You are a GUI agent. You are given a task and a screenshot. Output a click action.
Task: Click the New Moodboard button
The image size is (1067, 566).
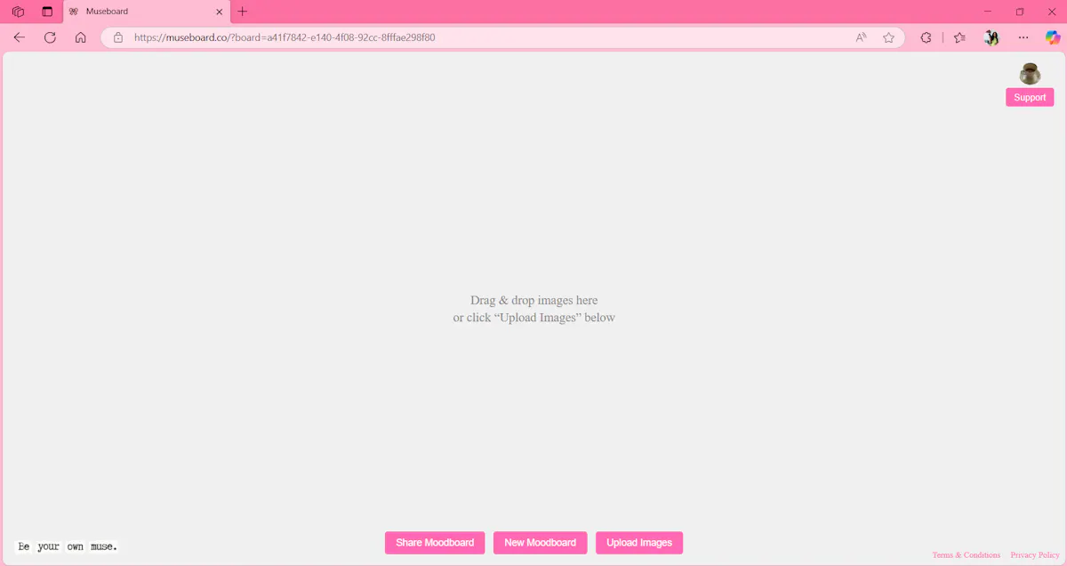tap(540, 543)
